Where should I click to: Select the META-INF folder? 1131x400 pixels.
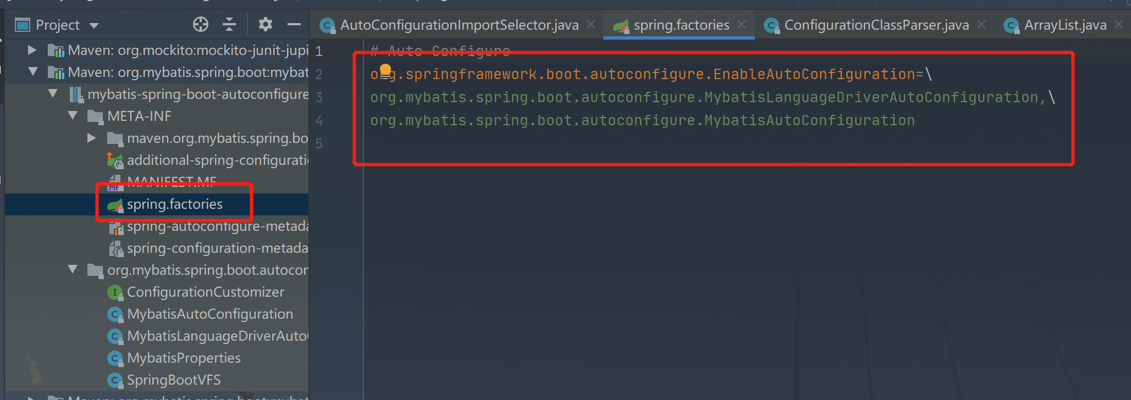[x=140, y=116]
